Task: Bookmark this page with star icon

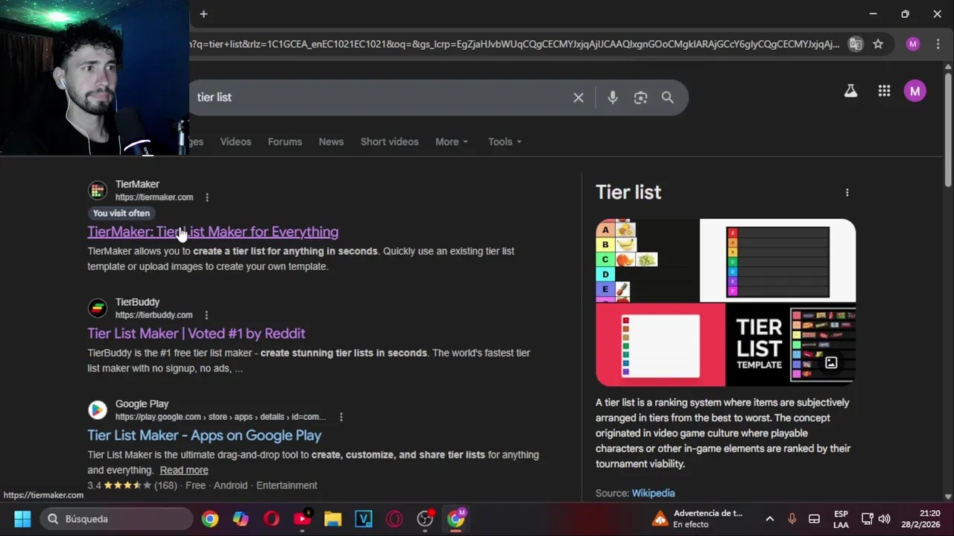Action: point(878,44)
